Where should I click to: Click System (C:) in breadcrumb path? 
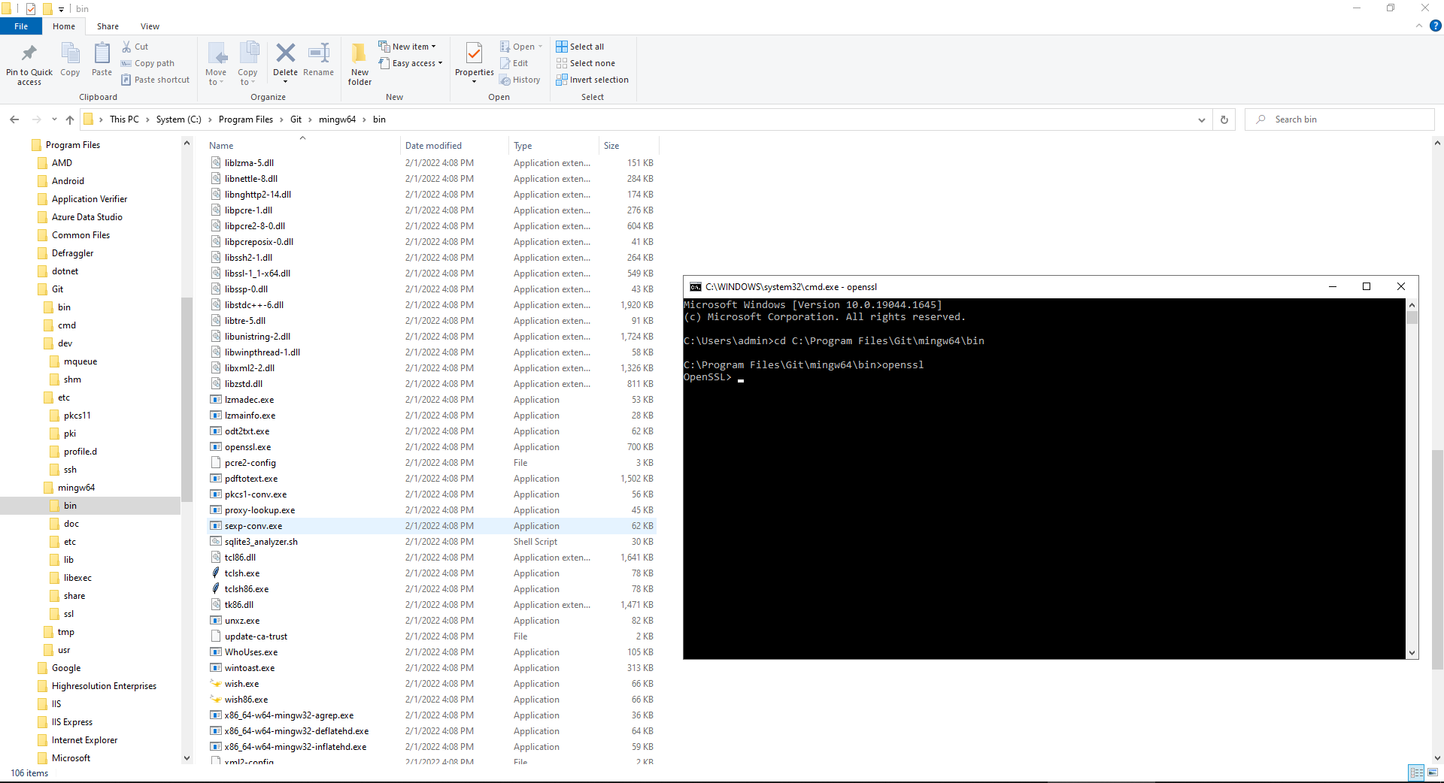[179, 119]
